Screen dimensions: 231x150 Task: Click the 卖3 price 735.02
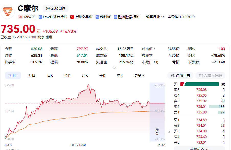pos(201,101)
